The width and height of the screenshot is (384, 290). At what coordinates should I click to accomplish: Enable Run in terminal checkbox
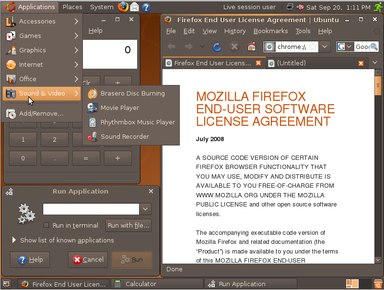point(46,225)
